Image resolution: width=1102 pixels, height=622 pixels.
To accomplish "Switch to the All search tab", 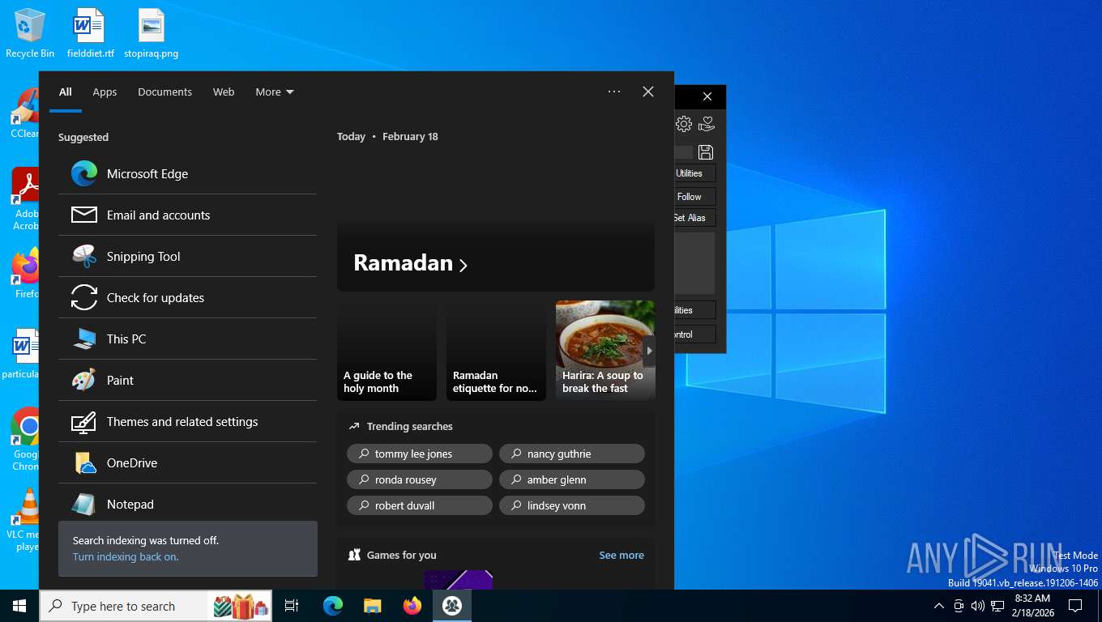I will tap(66, 92).
